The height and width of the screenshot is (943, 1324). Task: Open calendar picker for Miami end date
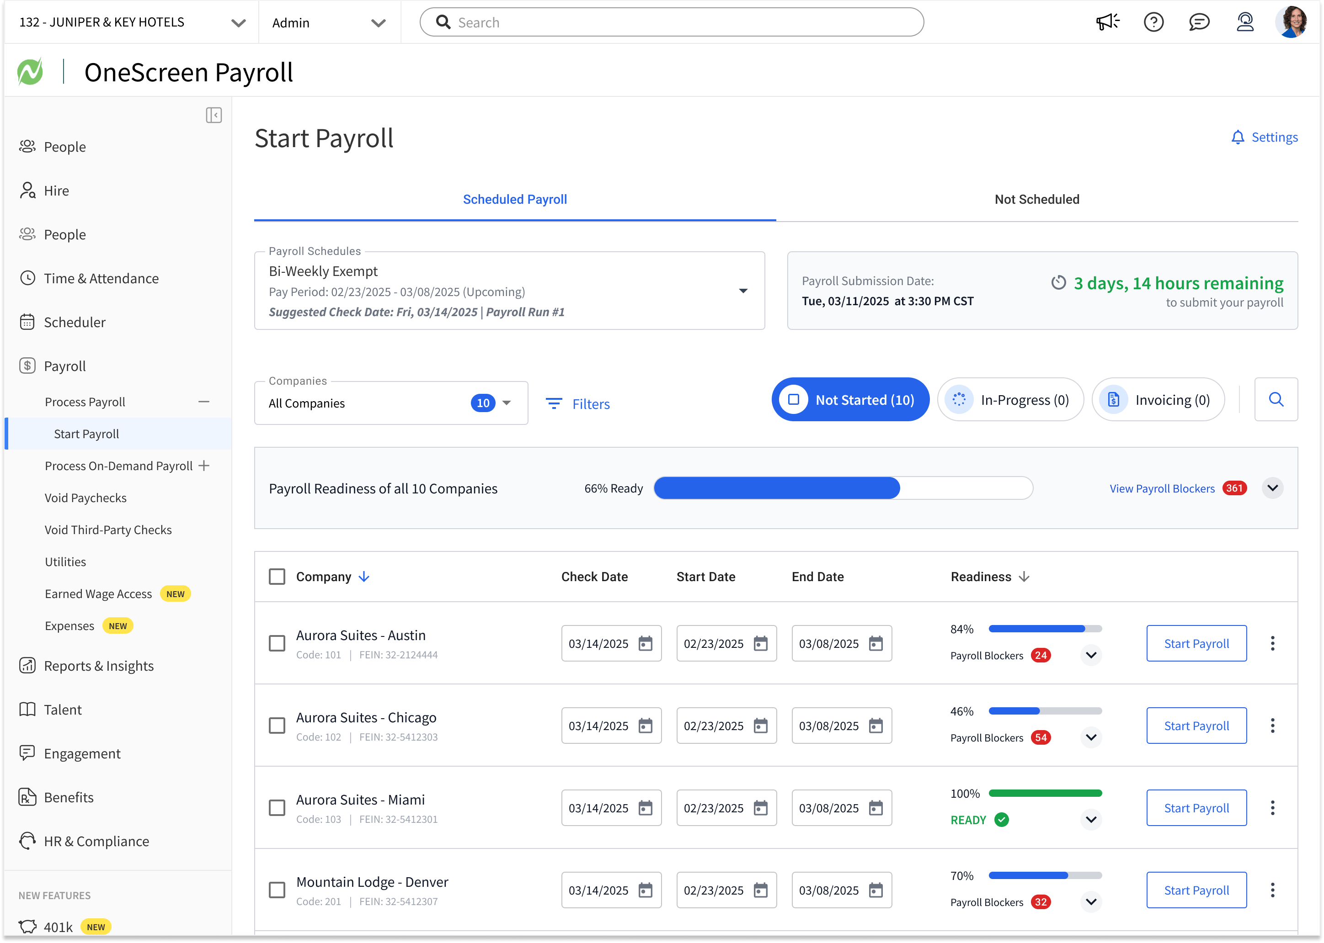pyautogui.click(x=876, y=808)
